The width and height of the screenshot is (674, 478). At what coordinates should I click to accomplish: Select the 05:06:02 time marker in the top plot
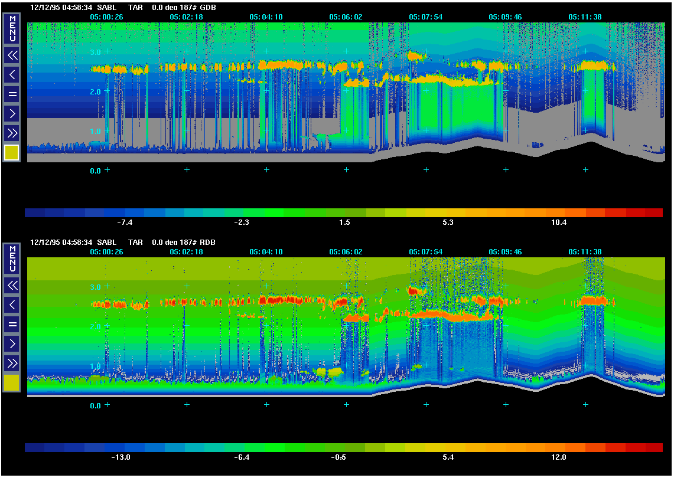345,17
